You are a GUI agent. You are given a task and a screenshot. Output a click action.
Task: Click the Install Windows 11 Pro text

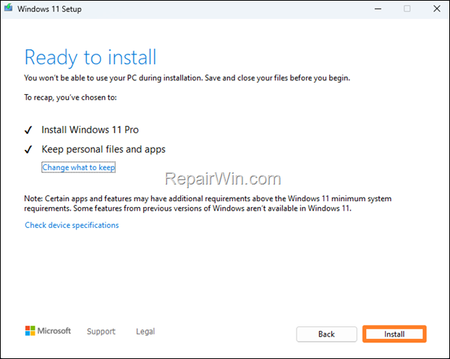90,130
